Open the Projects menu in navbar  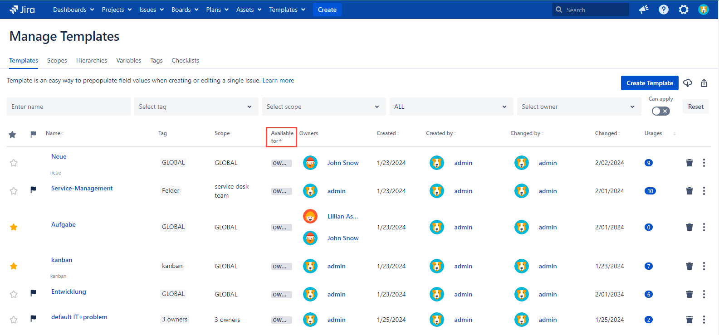click(x=117, y=10)
